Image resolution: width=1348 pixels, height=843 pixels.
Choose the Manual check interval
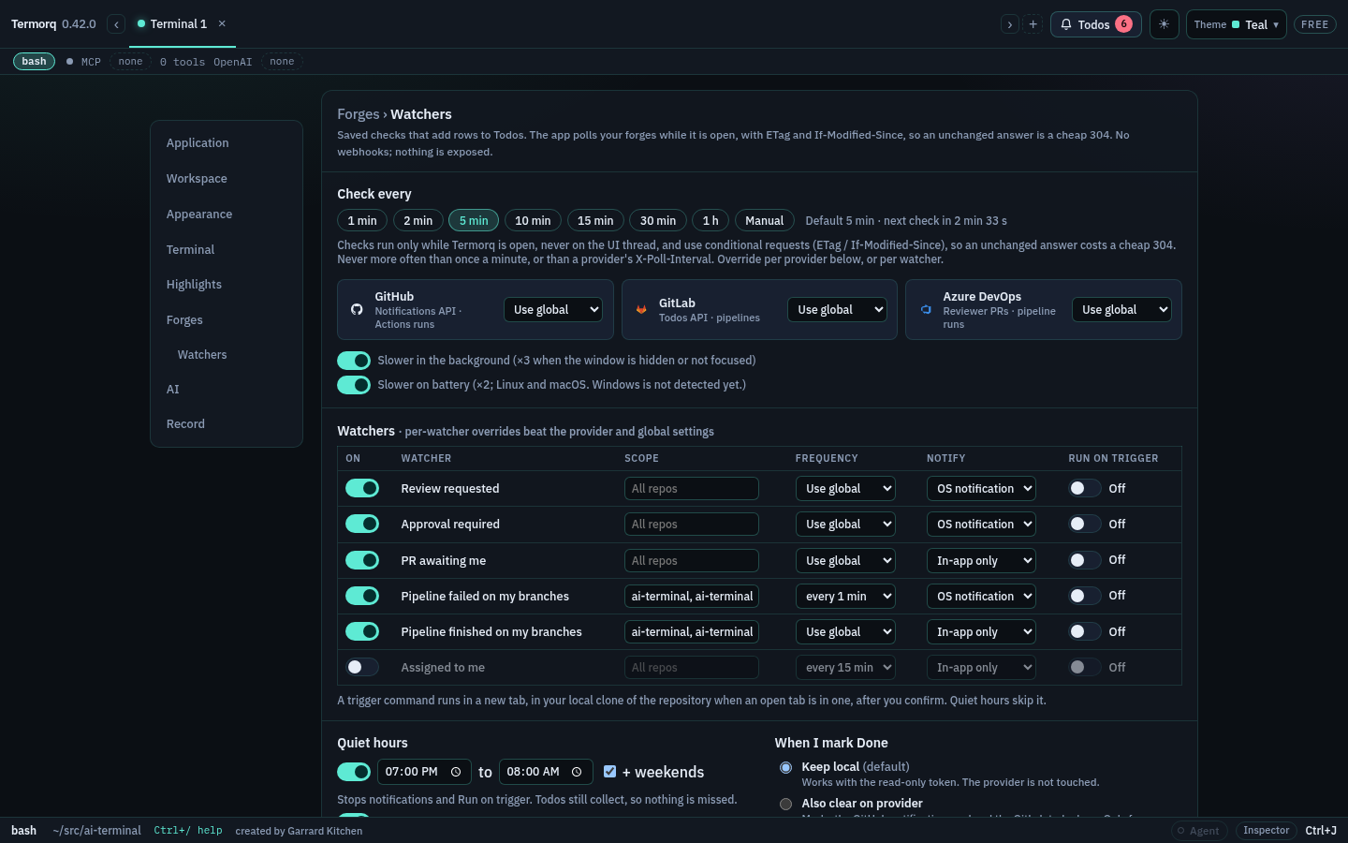pyautogui.click(x=764, y=221)
